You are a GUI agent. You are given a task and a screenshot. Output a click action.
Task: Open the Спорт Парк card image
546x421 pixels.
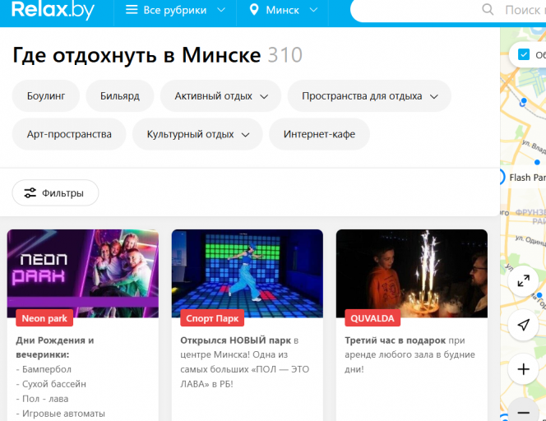point(248,273)
